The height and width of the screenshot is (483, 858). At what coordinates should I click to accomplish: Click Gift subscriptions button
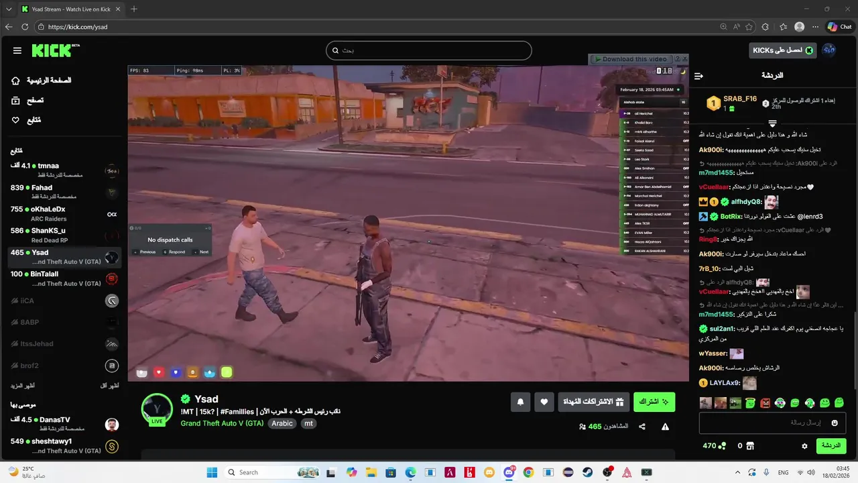tap(594, 402)
